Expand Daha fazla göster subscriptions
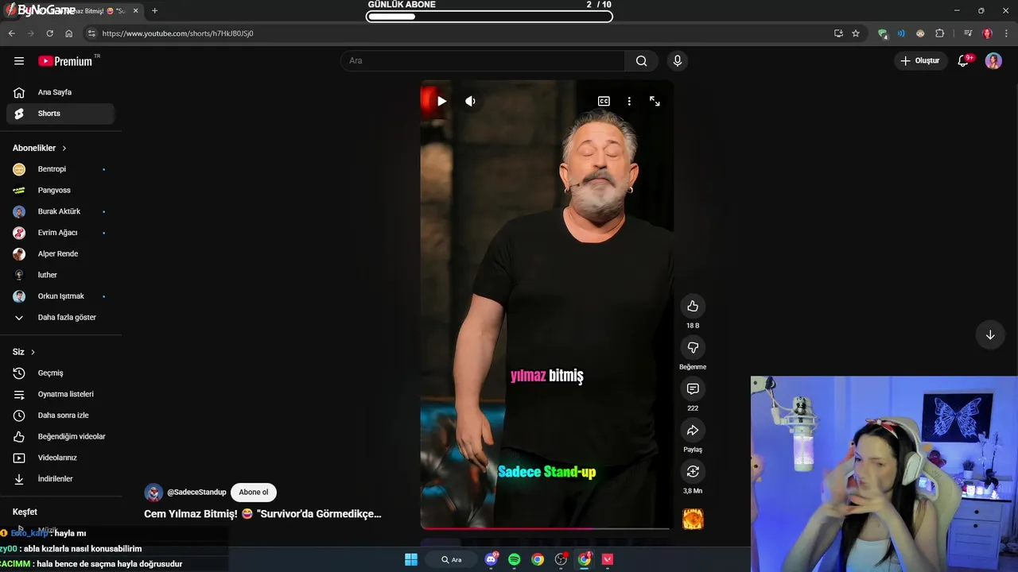Image resolution: width=1018 pixels, height=572 pixels. pyautogui.click(x=60, y=317)
